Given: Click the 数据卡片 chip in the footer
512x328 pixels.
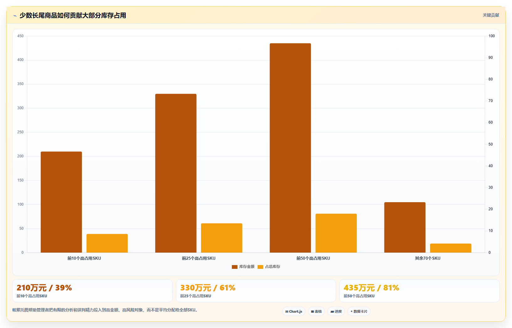Looking at the screenshot, I should coord(359,311).
